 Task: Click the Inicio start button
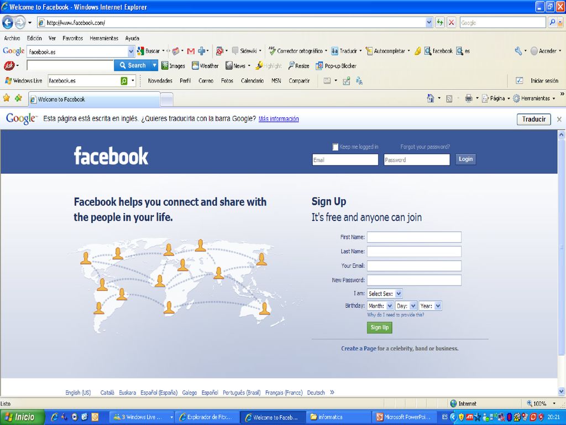(x=22, y=417)
